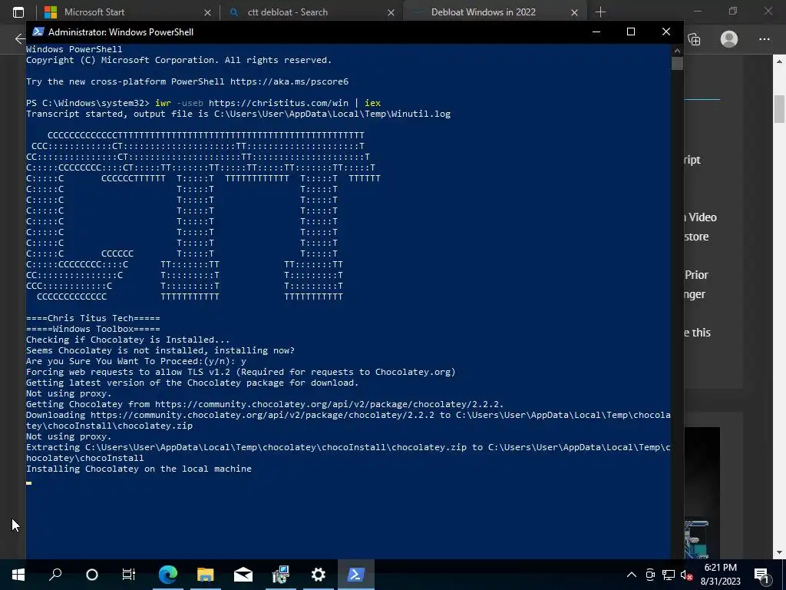Close the PowerShell window
The height and width of the screenshot is (590, 786).
pos(666,31)
